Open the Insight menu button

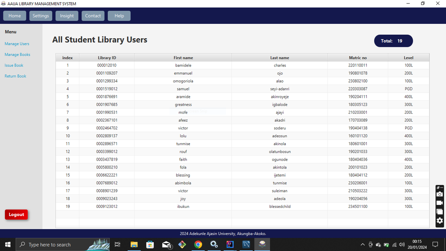(x=67, y=16)
